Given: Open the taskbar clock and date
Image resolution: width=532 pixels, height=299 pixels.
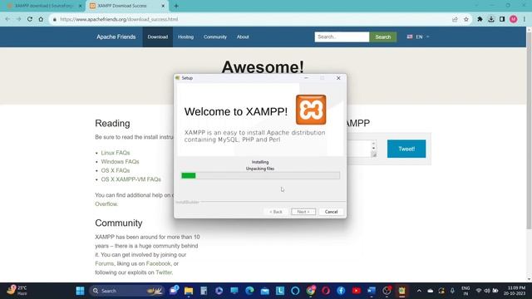Looking at the screenshot, I should [x=515, y=291].
